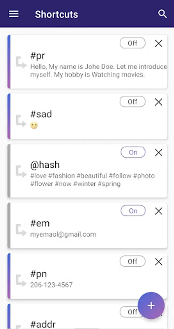Viewport: 174px width, 329px height.
Task: Disable the @hash shortcut On toggle
Action: pos(133,152)
